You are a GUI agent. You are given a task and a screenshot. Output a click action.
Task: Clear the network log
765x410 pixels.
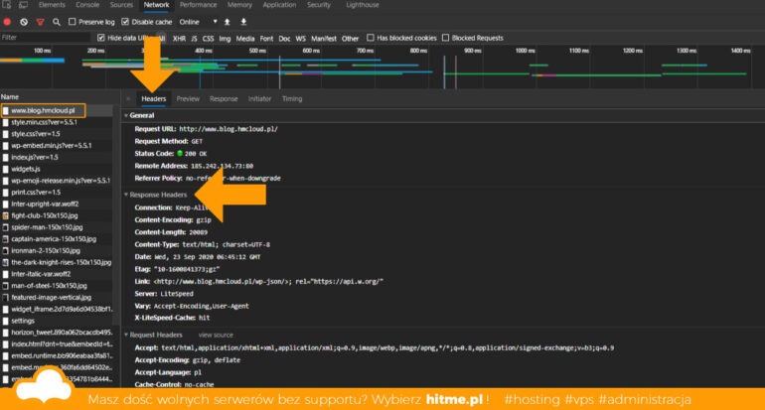click(x=24, y=22)
